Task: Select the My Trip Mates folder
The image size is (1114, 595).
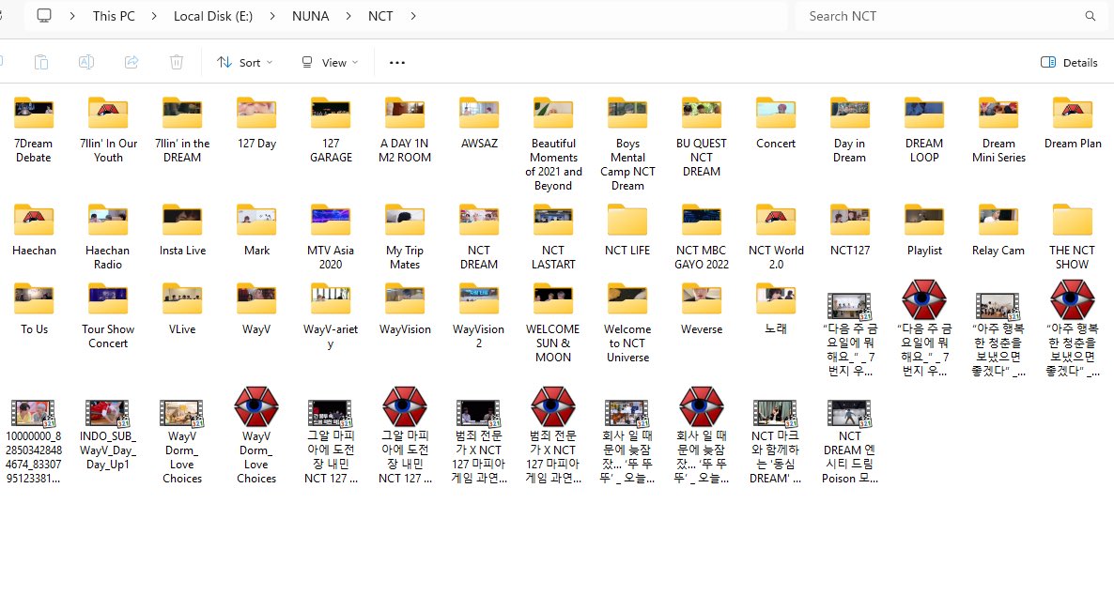Action: [405, 237]
